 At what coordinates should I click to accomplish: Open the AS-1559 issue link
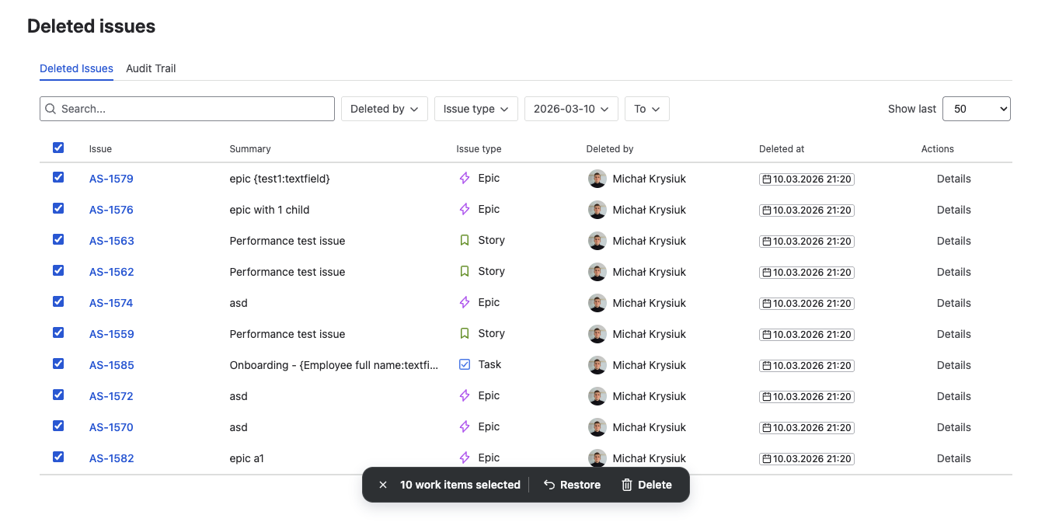(111, 334)
